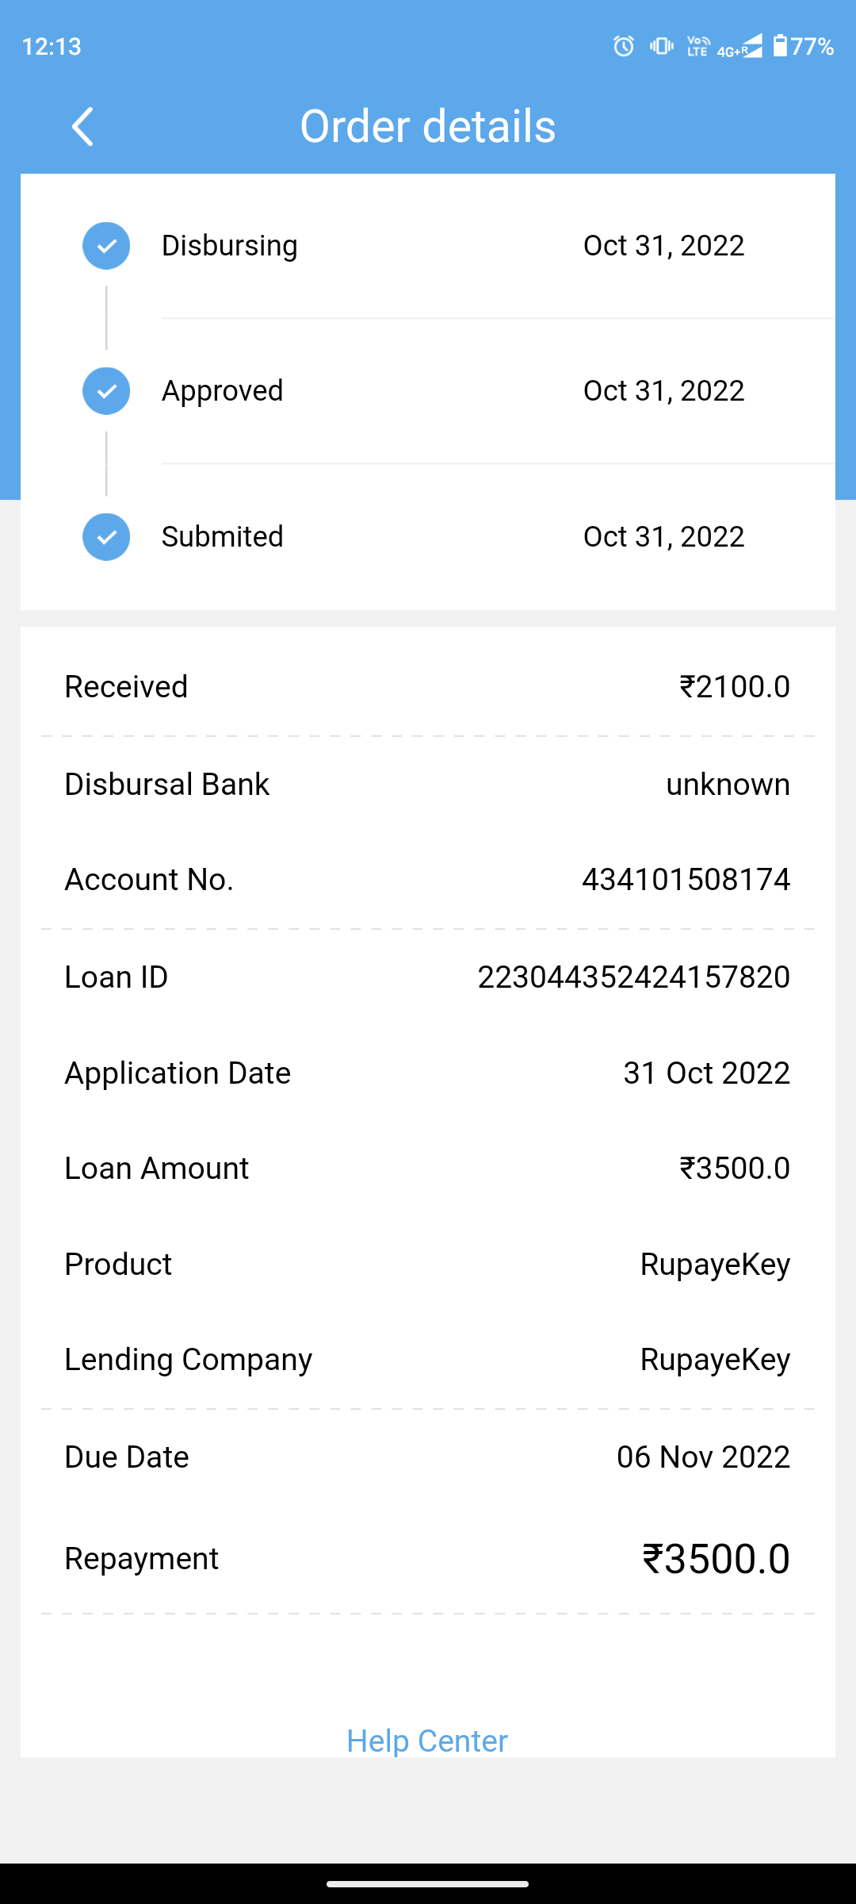Tap the vibrate mode status icon

661,46
